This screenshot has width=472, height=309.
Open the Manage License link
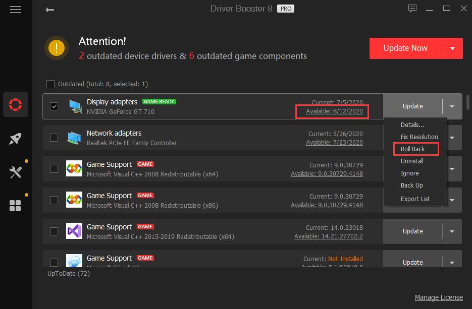click(x=439, y=297)
